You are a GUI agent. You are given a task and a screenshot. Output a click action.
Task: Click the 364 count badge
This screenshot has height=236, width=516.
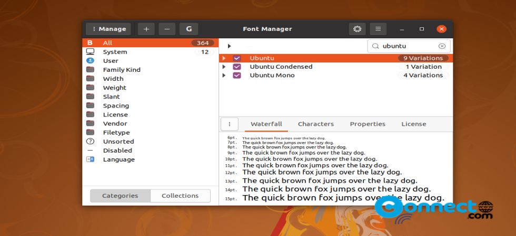coord(203,43)
